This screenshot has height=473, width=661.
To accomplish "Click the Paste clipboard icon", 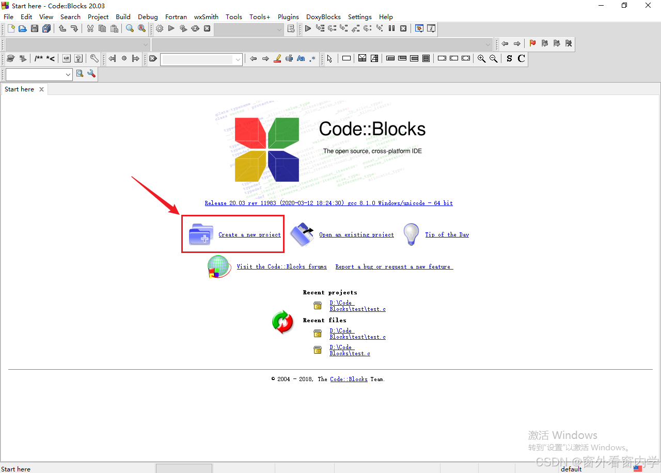I will 114,29.
